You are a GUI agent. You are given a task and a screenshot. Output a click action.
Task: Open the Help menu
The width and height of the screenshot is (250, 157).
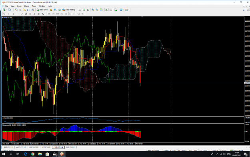50,6
